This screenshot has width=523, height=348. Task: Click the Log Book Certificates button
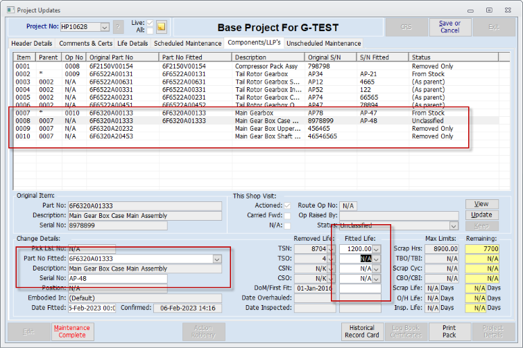[x=406, y=331]
